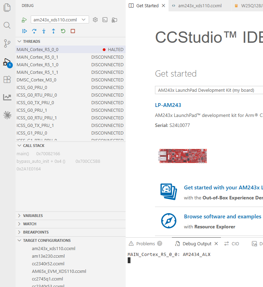Switch to the W25Q128J tab
The width and height of the screenshot is (263, 287).
[x=247, y=6]
